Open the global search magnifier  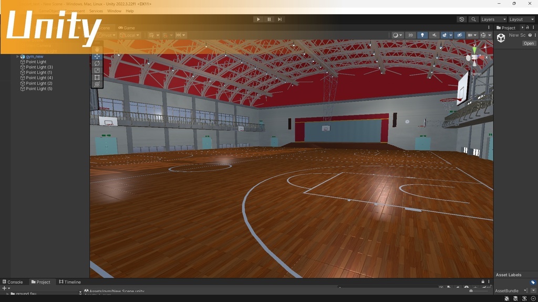[473, 19]
